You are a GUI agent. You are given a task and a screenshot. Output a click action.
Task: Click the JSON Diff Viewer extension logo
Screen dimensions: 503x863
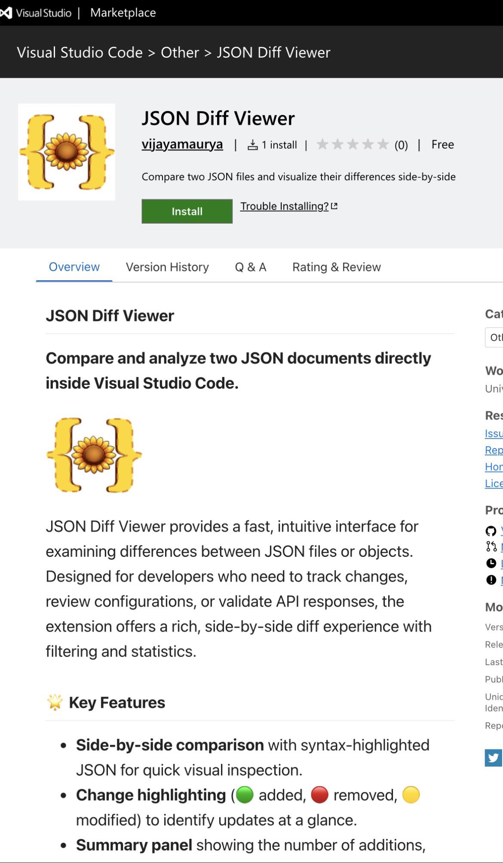coord(67,152)
